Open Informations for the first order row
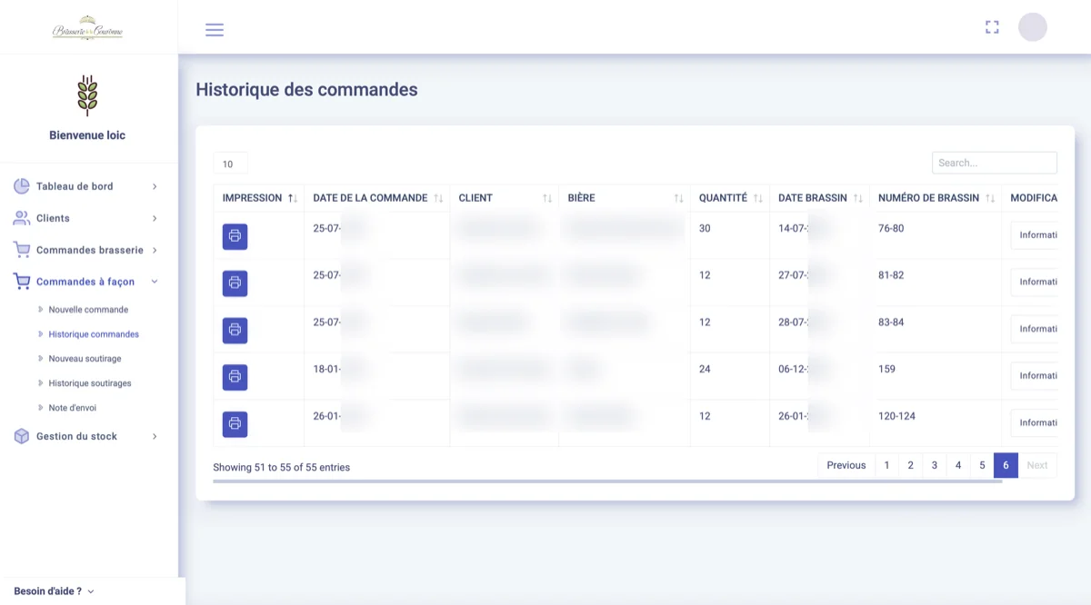Screen dimensions: 1091x605 [x=1037, y=235]
